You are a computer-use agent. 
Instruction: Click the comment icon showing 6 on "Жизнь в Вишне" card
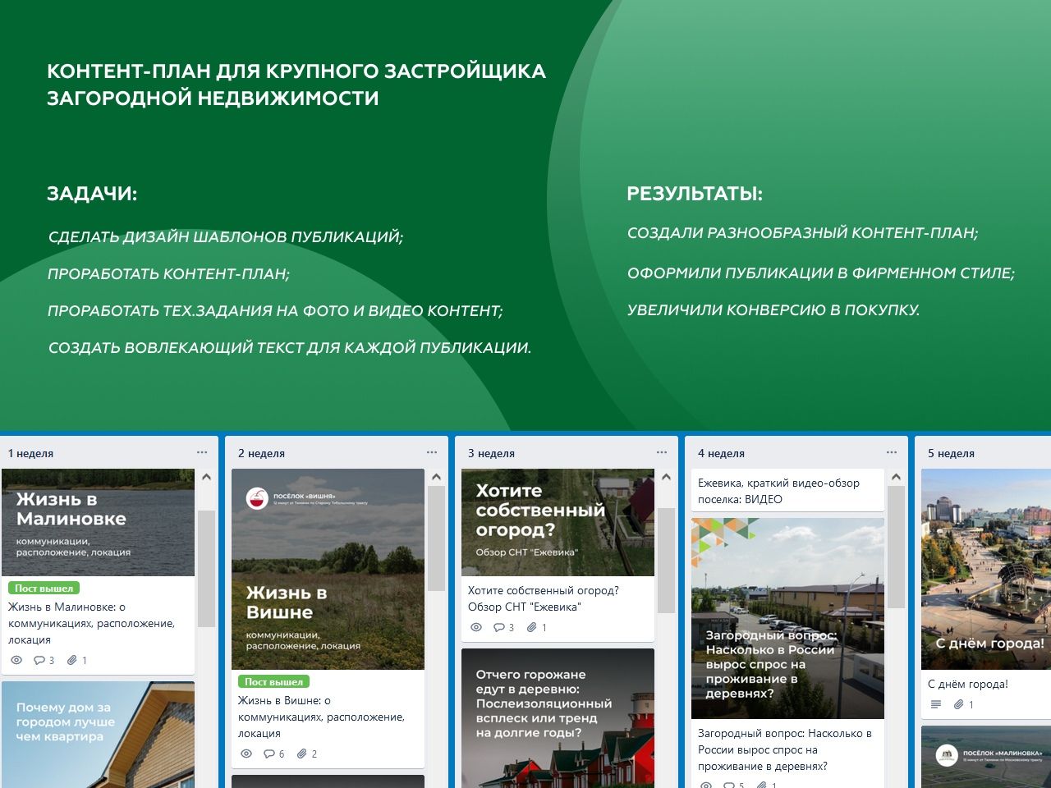pyautogui.click(x=269, y=753)
